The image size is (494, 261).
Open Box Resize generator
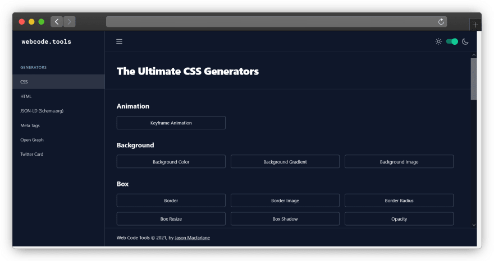click(x=171, y=219)
